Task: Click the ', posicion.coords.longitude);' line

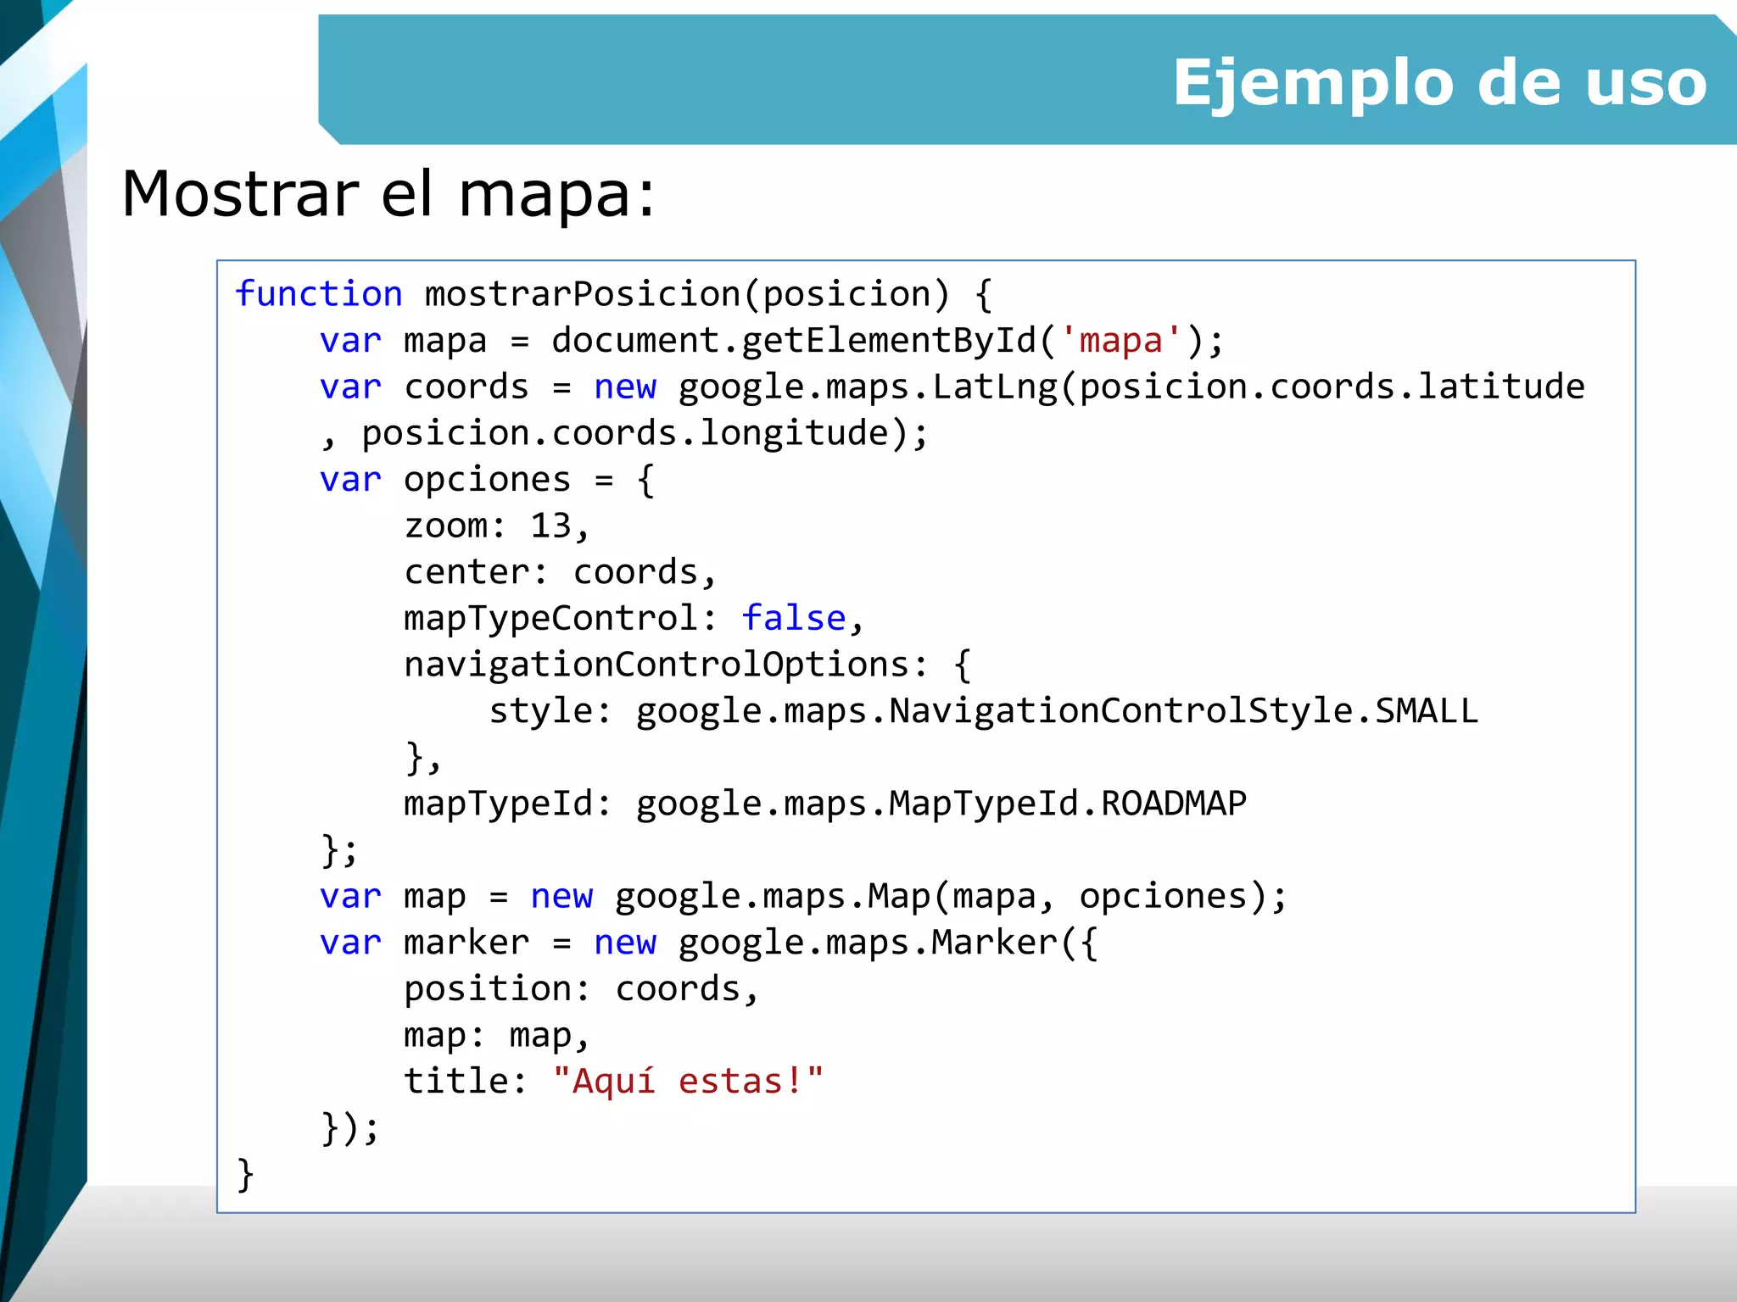Action: click(625, 434)
